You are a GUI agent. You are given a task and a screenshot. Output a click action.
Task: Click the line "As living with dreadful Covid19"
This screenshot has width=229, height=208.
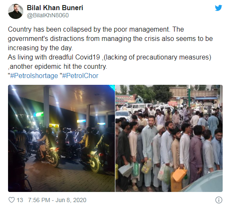(109, 57)
